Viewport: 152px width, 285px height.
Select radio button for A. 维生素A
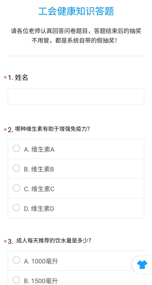(16, 148)
